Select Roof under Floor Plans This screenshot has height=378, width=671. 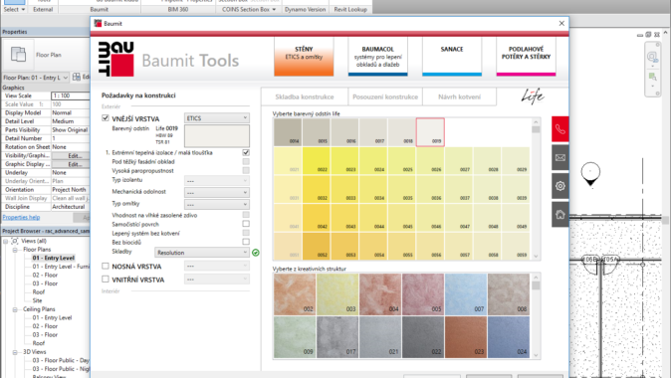[39, 292]
